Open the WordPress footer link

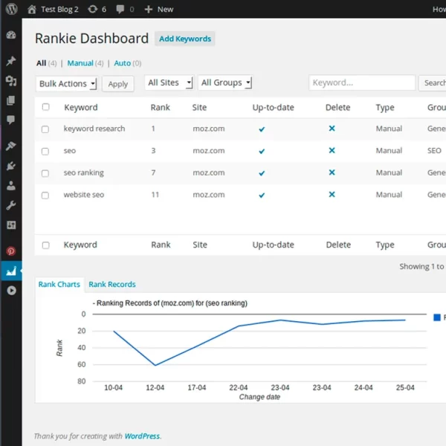click(142, 436)
